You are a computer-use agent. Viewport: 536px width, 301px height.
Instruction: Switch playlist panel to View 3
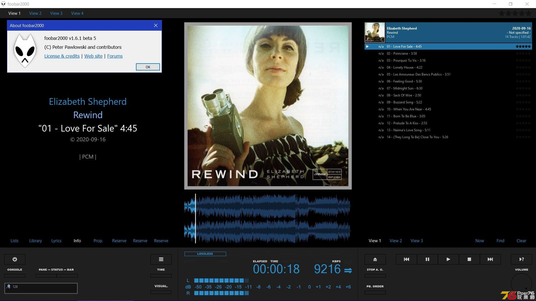pyautogui.click(x=417, y=241)
